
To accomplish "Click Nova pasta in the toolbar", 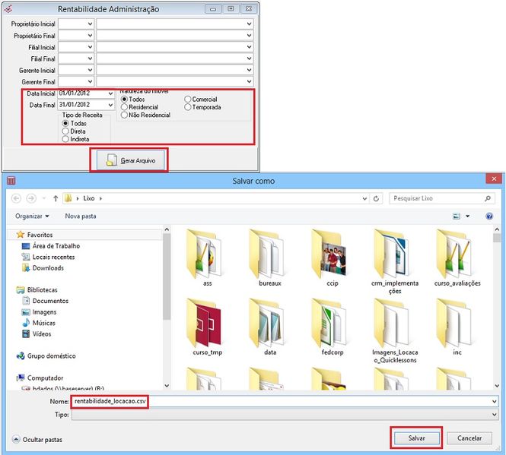I will 81,216.
